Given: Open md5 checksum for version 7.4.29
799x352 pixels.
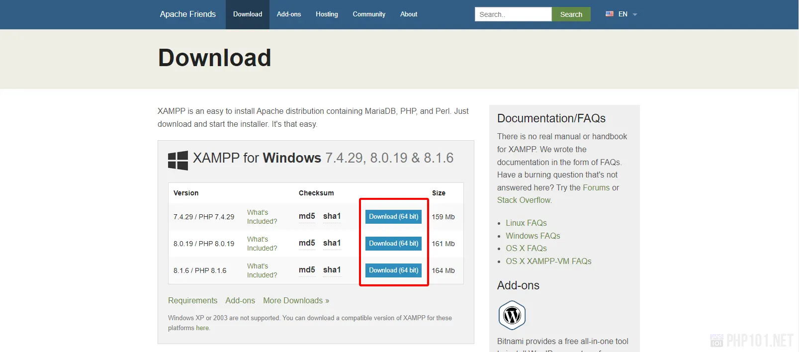Looking at the screenshot, I should pos(307,216).
